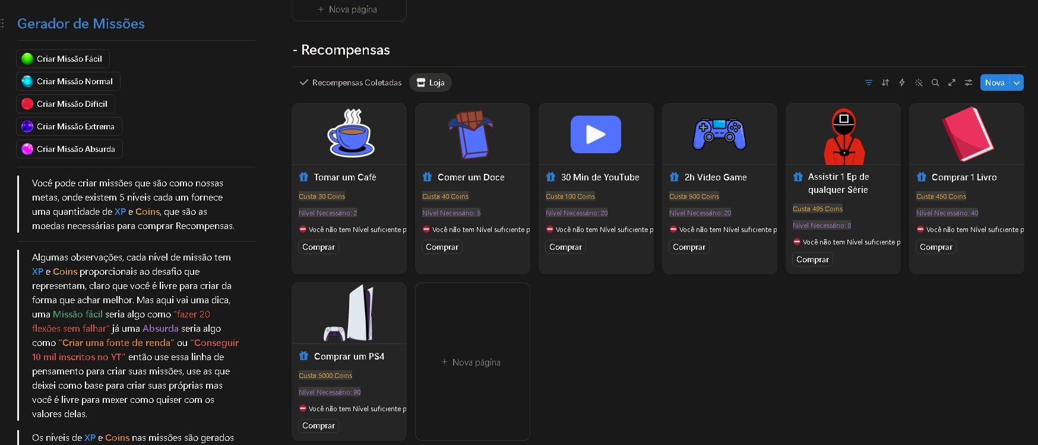Click Comprar on 30 Min de YouTube card

(x=565, y=247)
